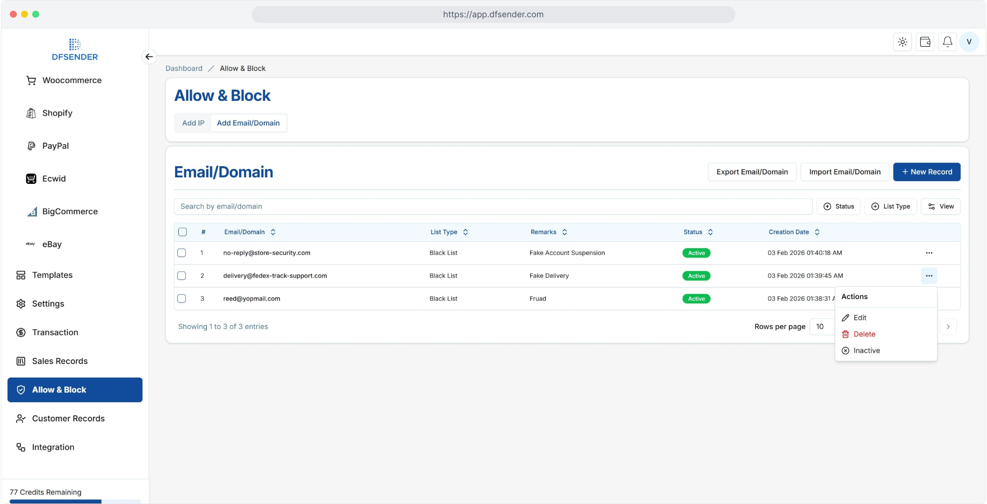Viewport: 987px width, 504px height.
Task: Collapse sidebar with back arrow icon
Action: 149,56
